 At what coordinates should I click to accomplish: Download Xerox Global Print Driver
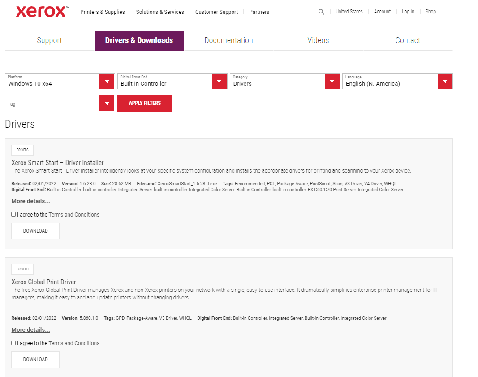click(x=35, y=360)
